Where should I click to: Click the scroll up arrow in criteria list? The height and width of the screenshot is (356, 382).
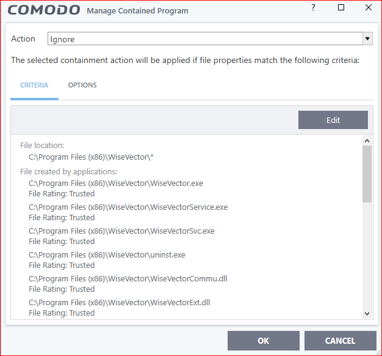(367, 141)
